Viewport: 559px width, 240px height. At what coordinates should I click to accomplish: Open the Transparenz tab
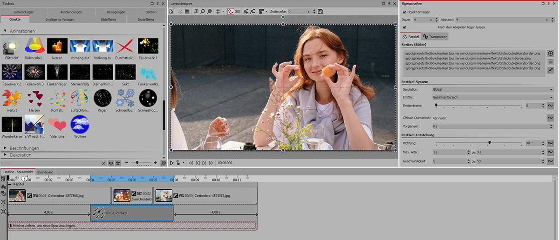click(x=434, y=36)
